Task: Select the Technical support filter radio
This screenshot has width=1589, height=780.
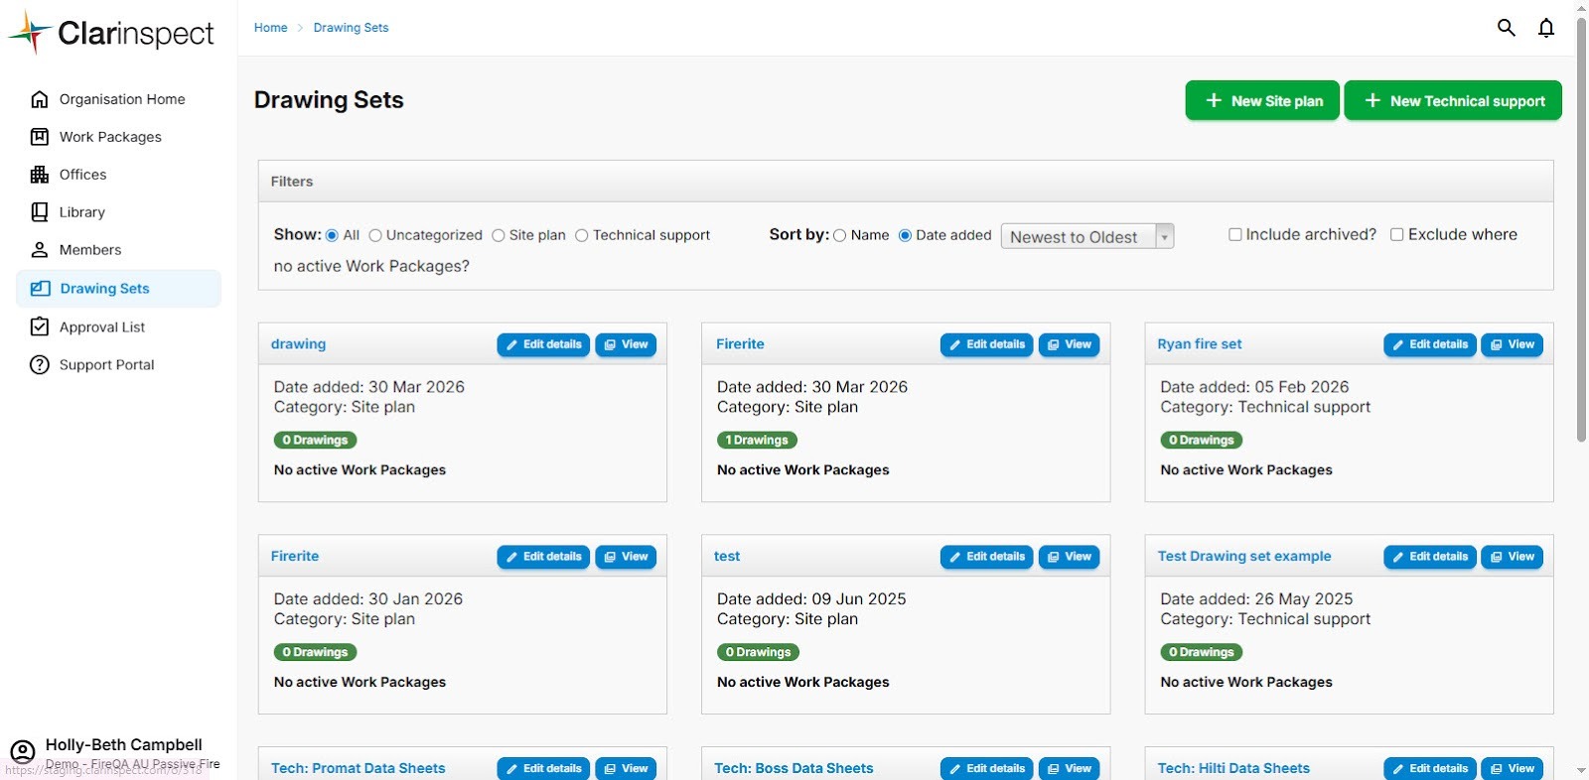Action: point(582,236)
